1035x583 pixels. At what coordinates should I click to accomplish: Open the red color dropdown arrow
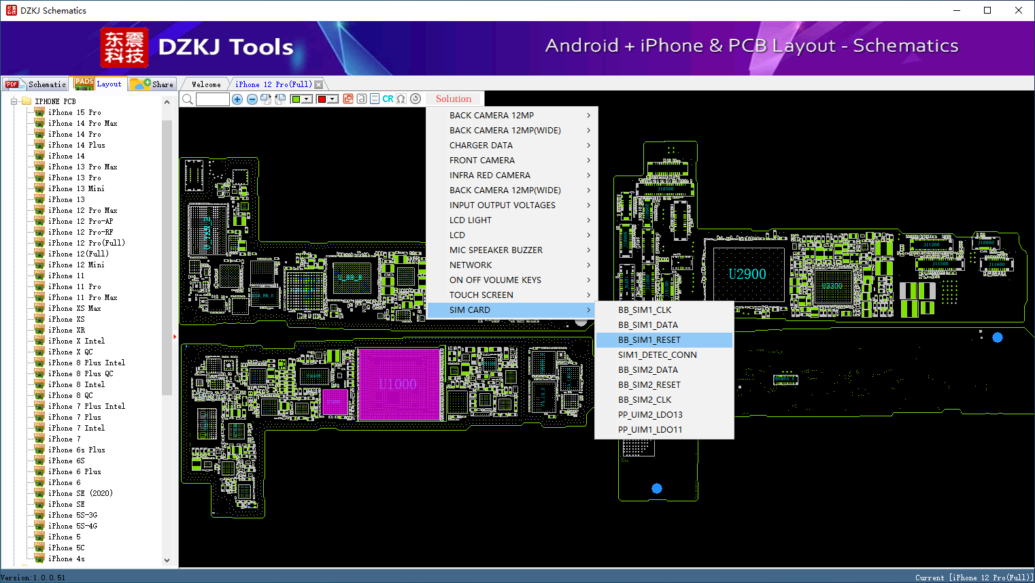(333, 99)
